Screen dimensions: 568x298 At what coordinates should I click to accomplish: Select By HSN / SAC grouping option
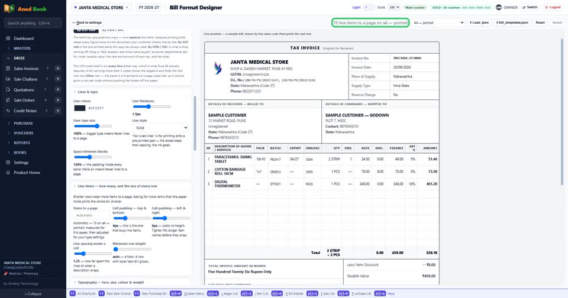click(113, 30)
